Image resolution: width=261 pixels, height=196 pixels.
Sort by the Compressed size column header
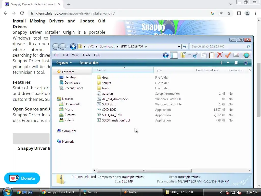210,70
